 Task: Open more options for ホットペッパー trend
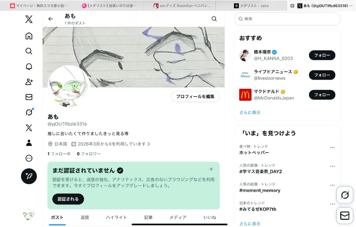(x=332, y=148)
